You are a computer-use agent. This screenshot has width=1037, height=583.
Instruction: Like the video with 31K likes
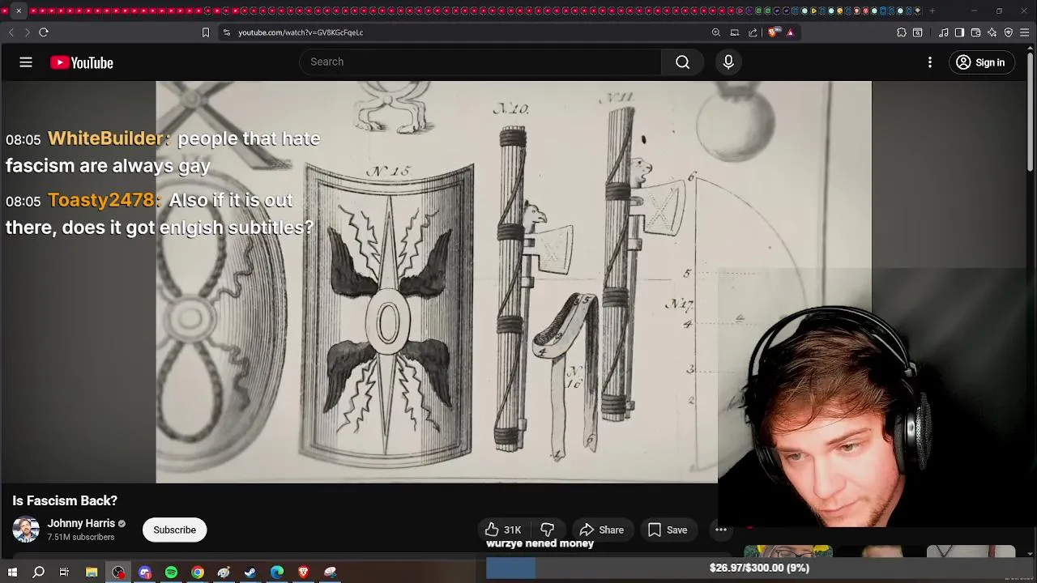click(503, 530)
